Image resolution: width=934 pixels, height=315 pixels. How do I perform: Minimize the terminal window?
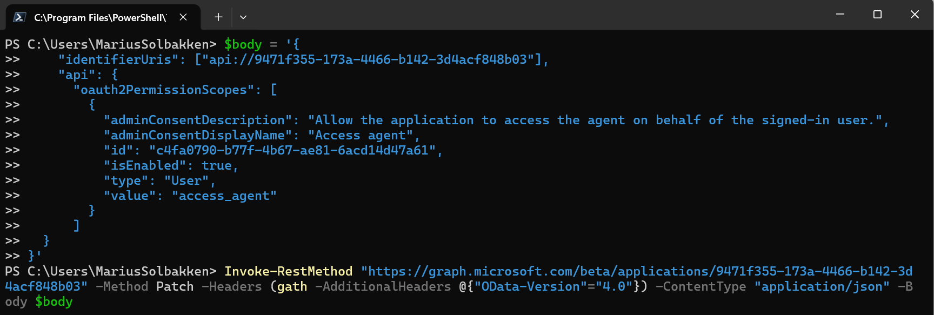840,15
